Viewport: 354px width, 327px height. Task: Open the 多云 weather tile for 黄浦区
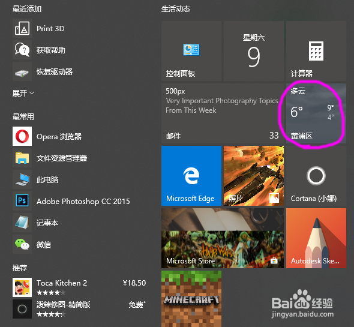(316, 113)
